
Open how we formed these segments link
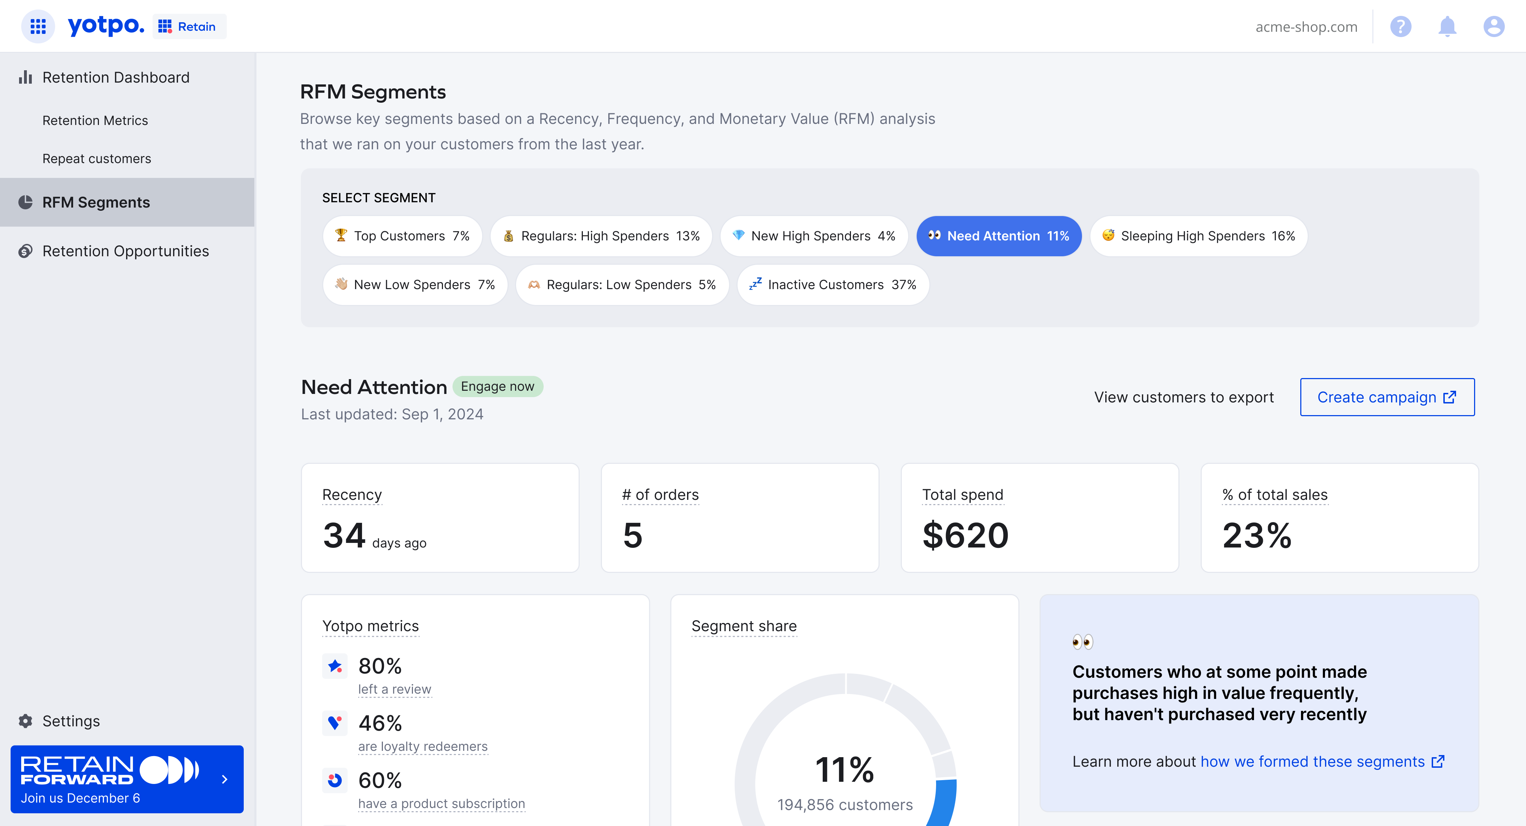(1322, 762)
